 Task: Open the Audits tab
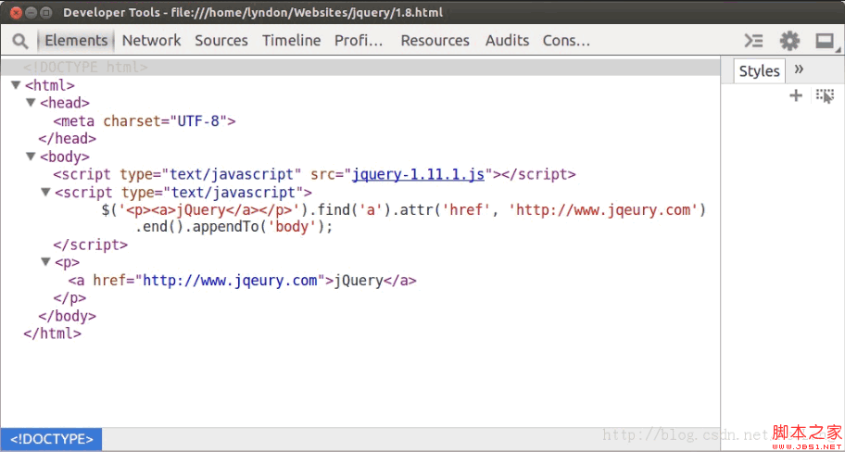[x=507, y=41]
